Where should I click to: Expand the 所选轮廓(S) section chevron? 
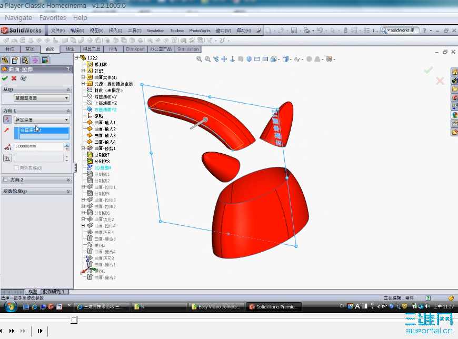(x=68, y=191)
